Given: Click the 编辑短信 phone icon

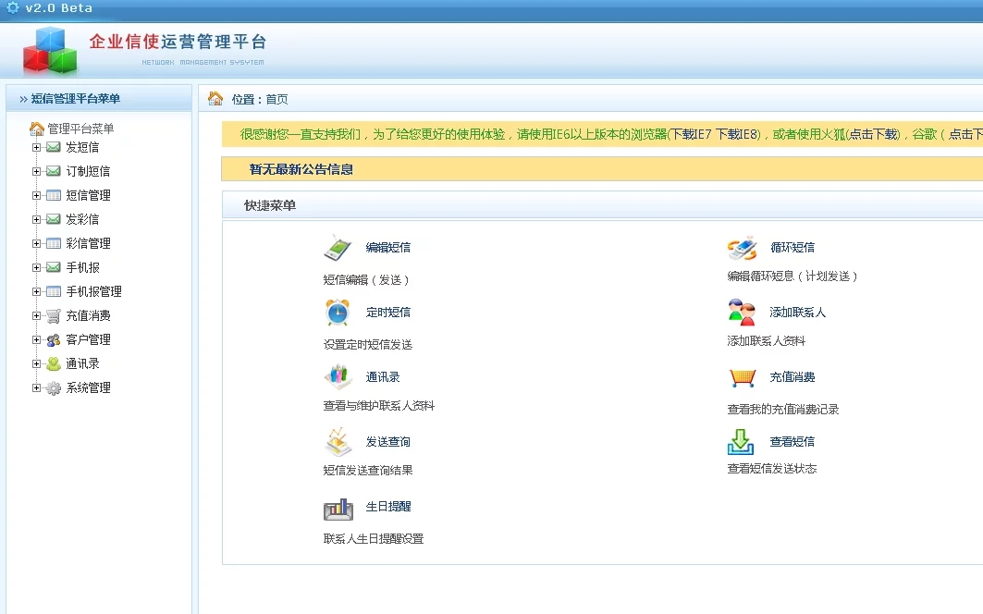Looking at the screenshot, I should point(338,248).
